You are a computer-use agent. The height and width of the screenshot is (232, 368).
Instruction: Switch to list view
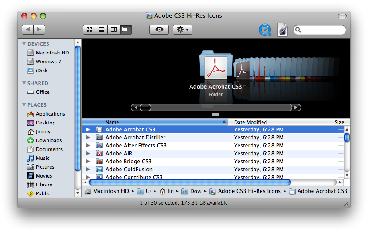pyautogui.click(x=102, y=30)
